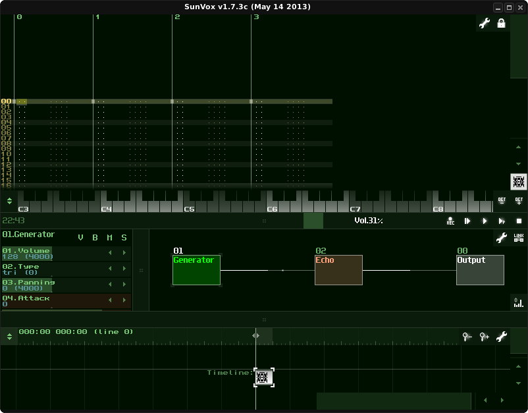This screenshot has width=528, height=413.
Task: Maximize the SunVox window
Action: (509, 7)
